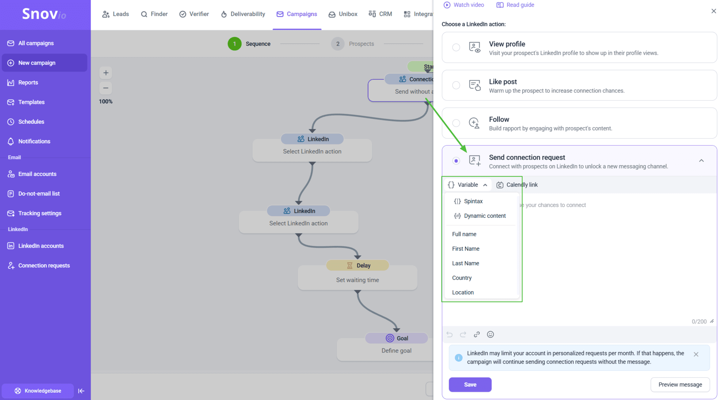Select the View profile radio button
This screenshot has height=400, width=725.
[x=456, y=48]
